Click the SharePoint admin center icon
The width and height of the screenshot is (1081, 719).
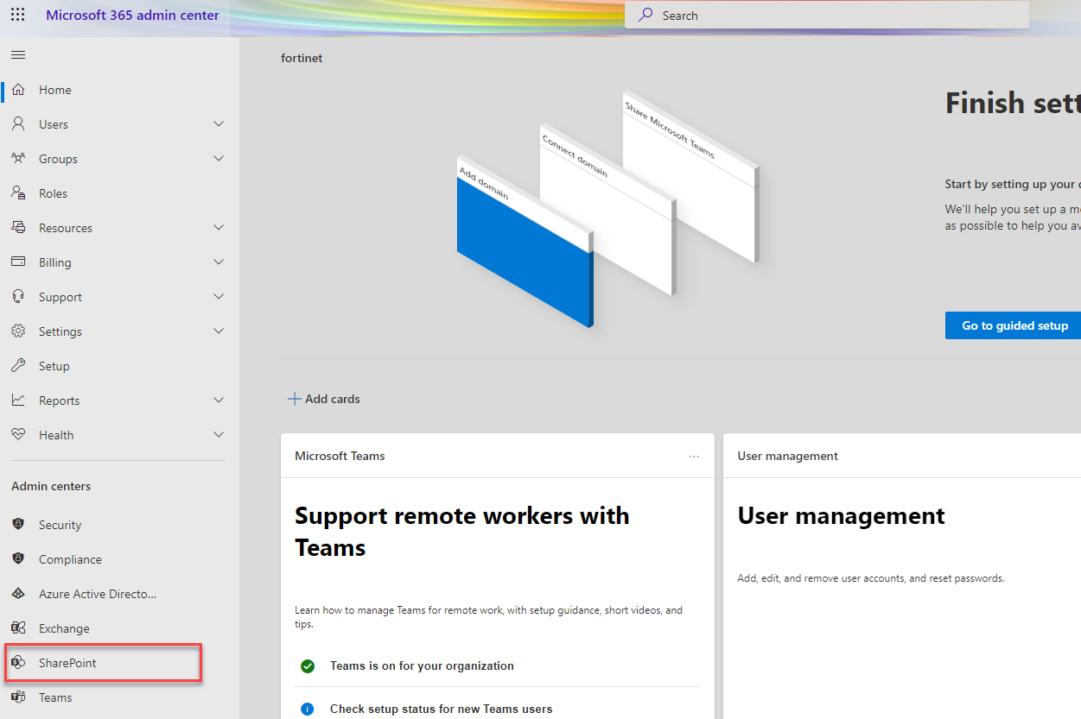(x=18, y=663)
